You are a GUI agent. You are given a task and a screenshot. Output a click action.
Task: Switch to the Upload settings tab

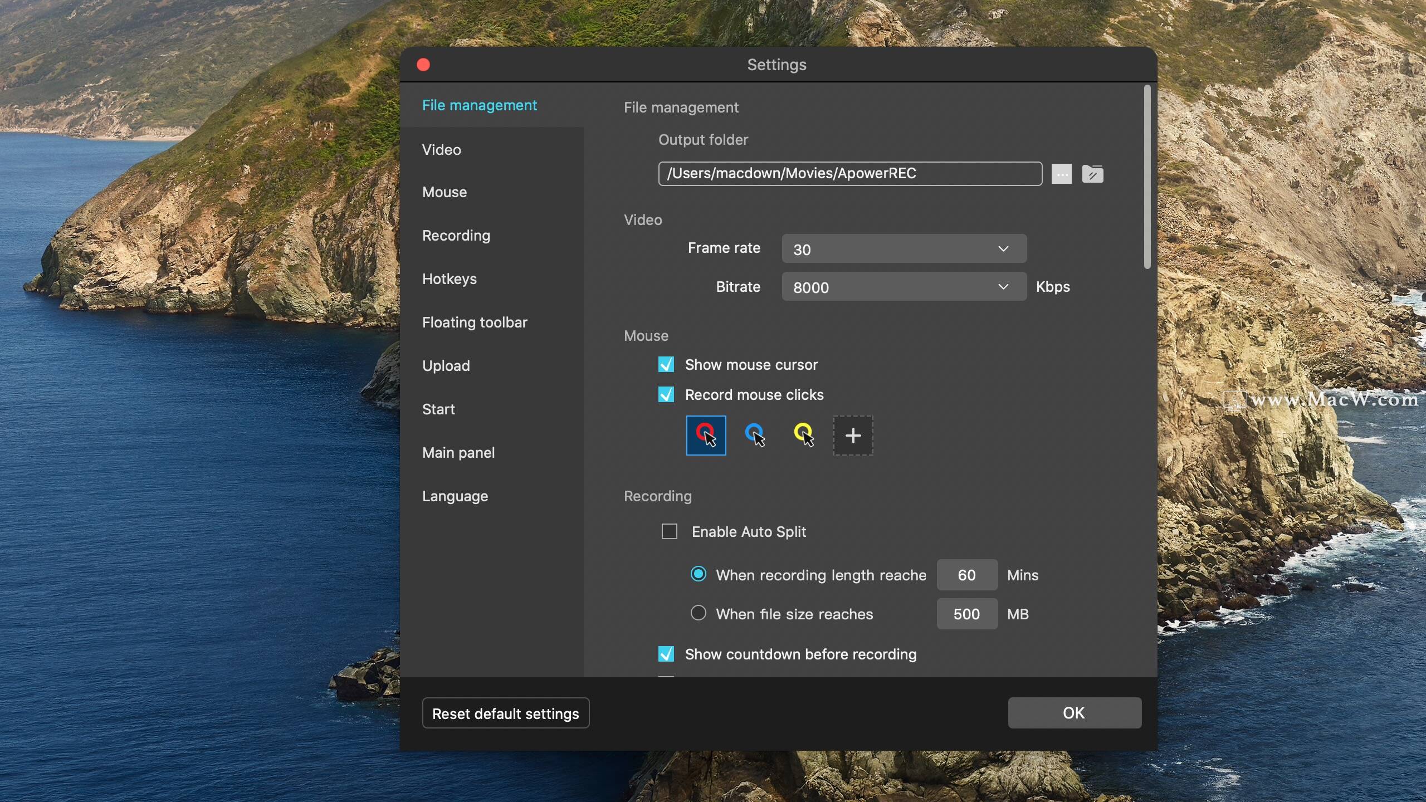(x=445, y=366)
